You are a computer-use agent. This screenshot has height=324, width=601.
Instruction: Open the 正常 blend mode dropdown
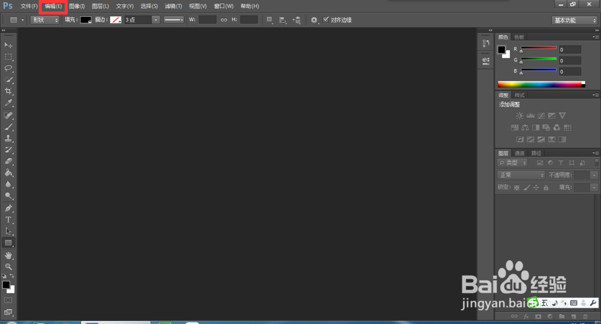click(x=521, y=175)
